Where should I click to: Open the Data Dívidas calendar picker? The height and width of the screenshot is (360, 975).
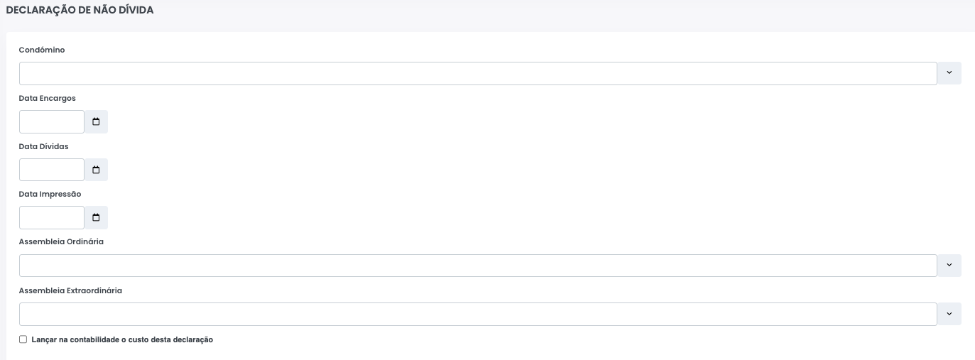(96, 170)
